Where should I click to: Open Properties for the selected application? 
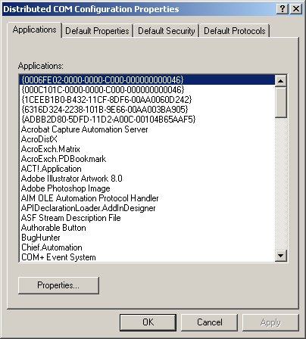click(58, 285)
